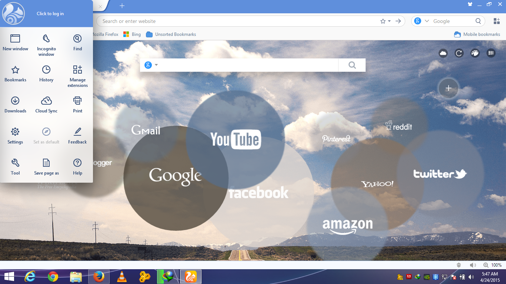Open browser Settings

click(15, 136)
